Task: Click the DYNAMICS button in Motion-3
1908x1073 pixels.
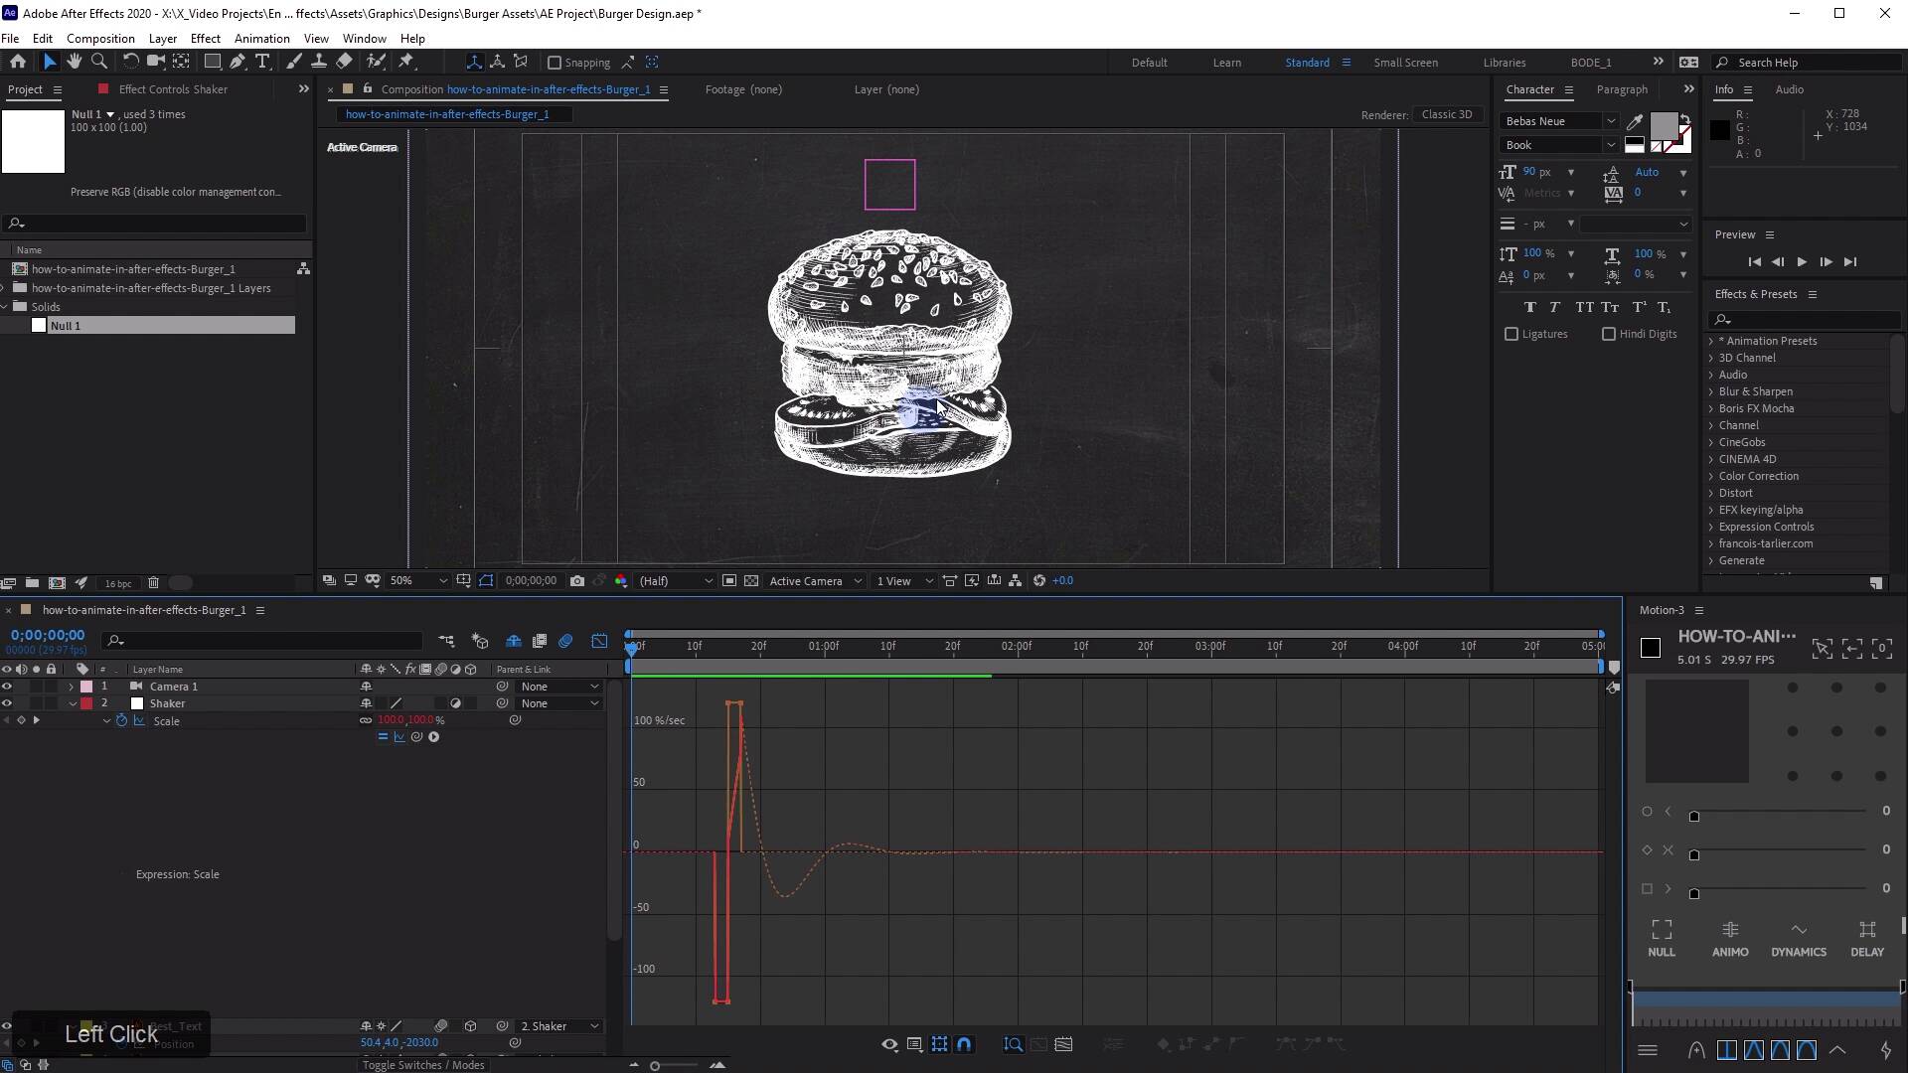Action: coord(1799,939)
